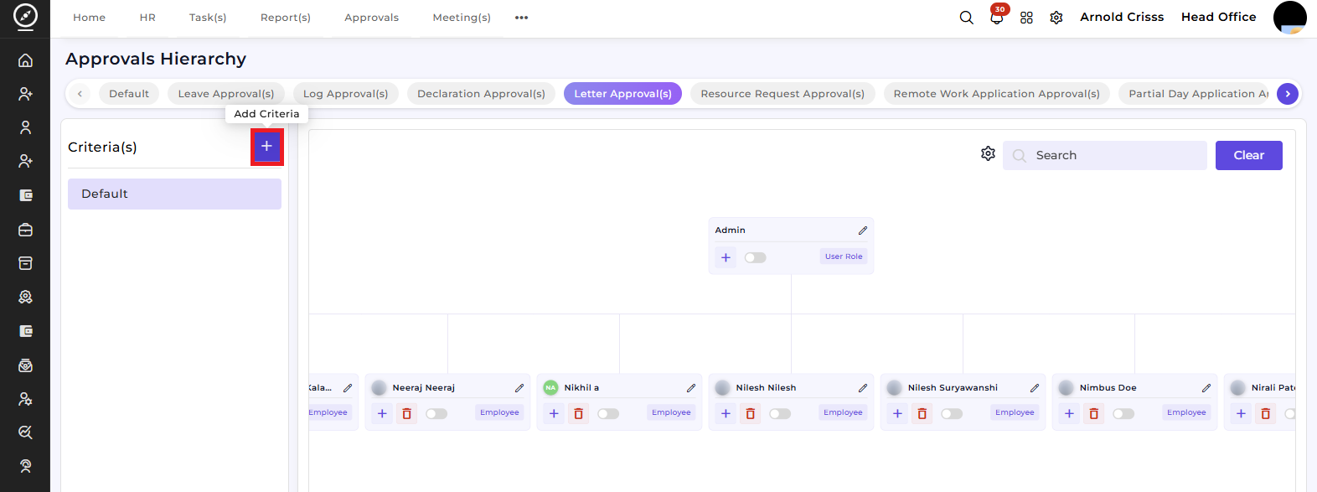Viewport: 1317px width, 492px height.
Task: Open the HR menu
Action: tap(147, 18)
